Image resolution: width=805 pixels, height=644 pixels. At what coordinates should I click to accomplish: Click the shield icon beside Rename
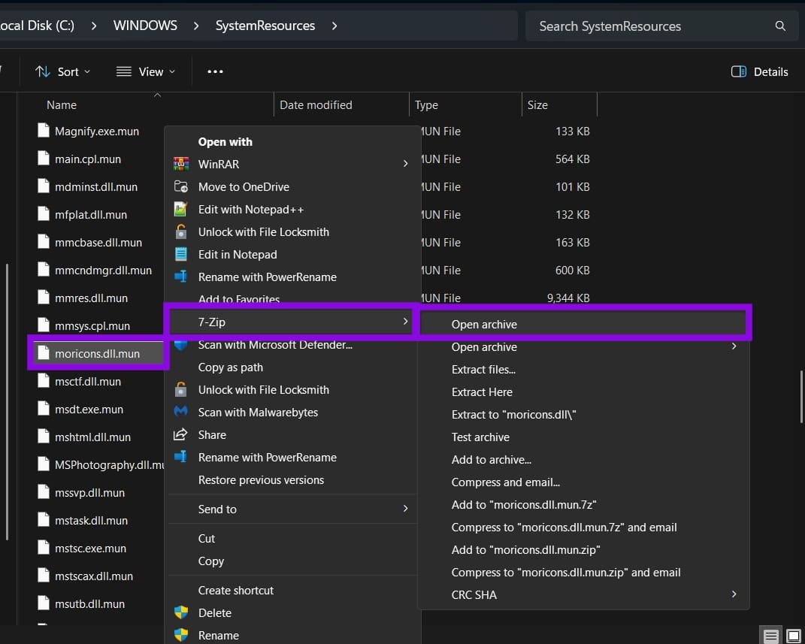point(180,635)
